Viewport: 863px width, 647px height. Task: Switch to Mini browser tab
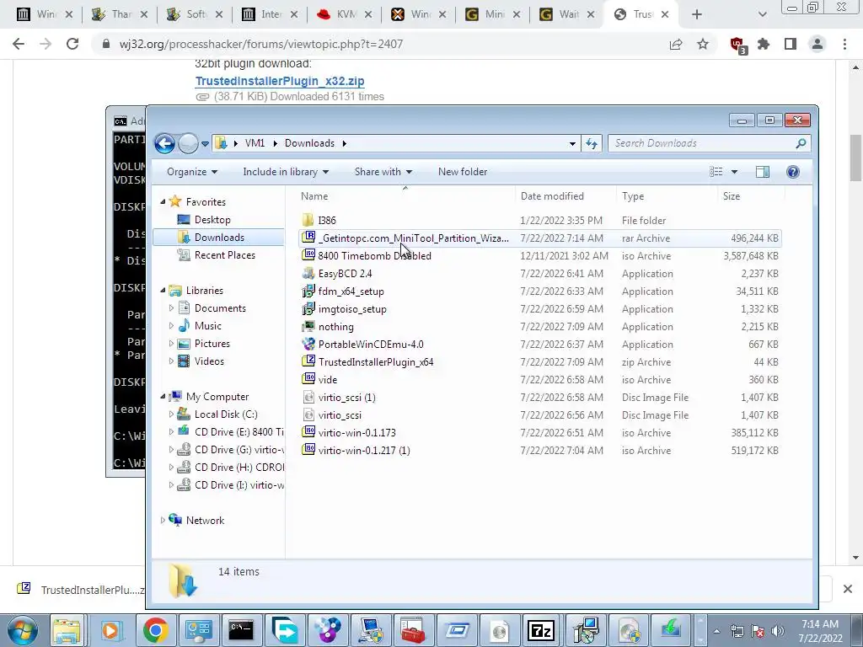click(492, 14)
